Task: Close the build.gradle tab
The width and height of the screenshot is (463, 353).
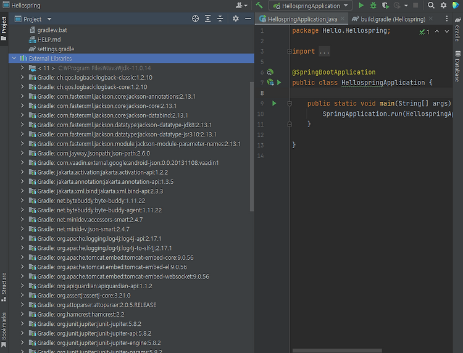Action: [x=431, y=19]
